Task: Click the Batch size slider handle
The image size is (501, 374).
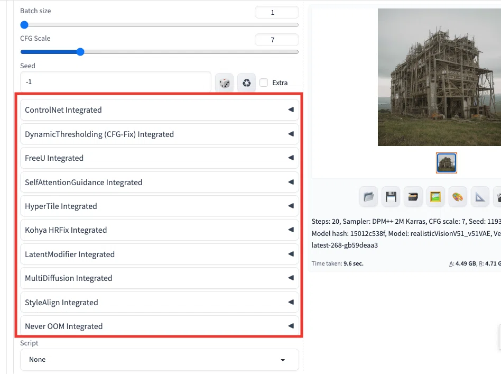Action: point(24,25)
